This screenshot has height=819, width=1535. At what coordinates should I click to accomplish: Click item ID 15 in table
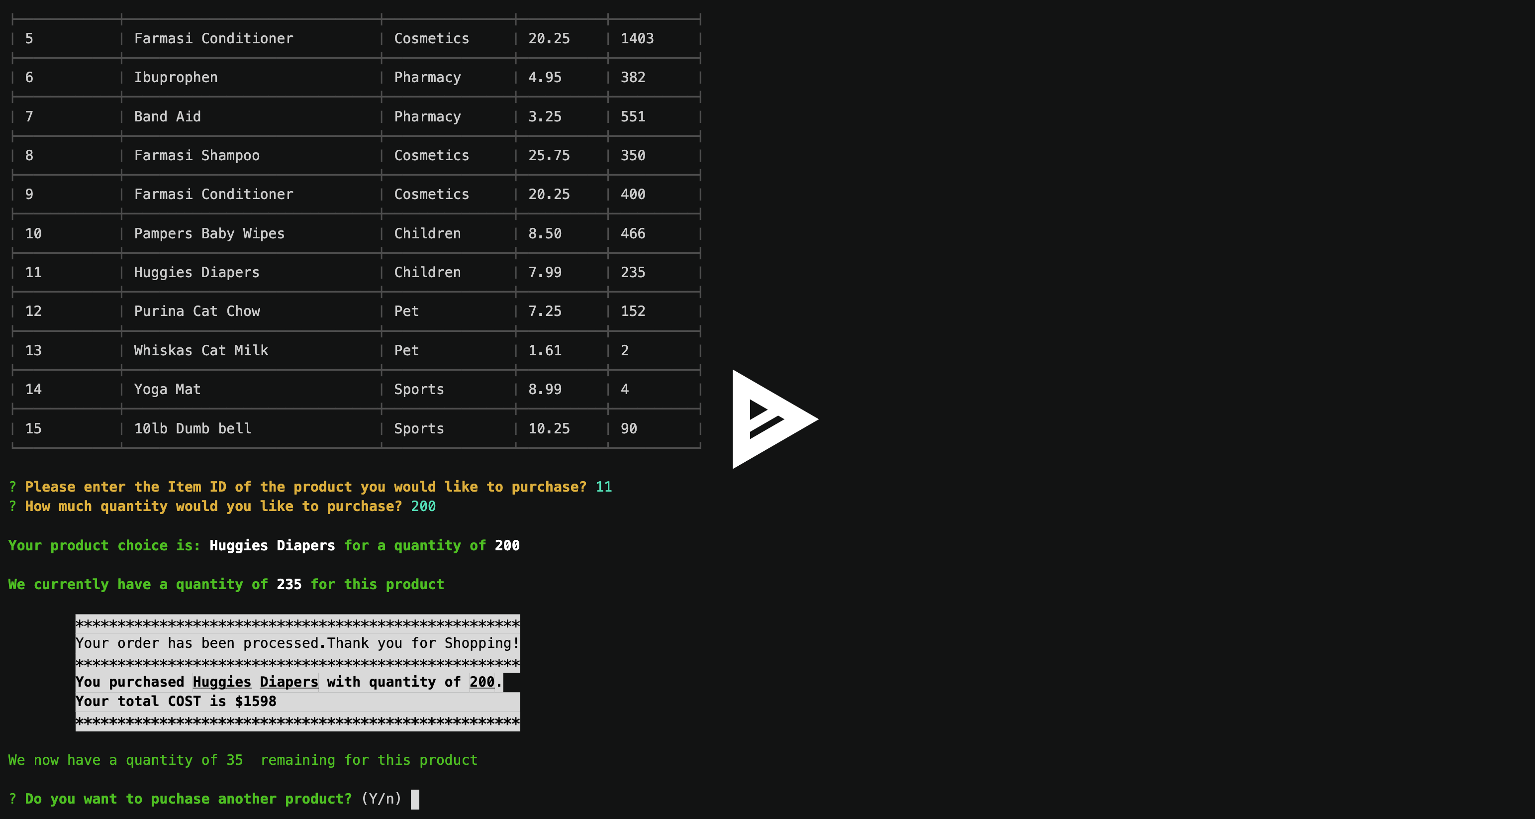pos(33,428)
